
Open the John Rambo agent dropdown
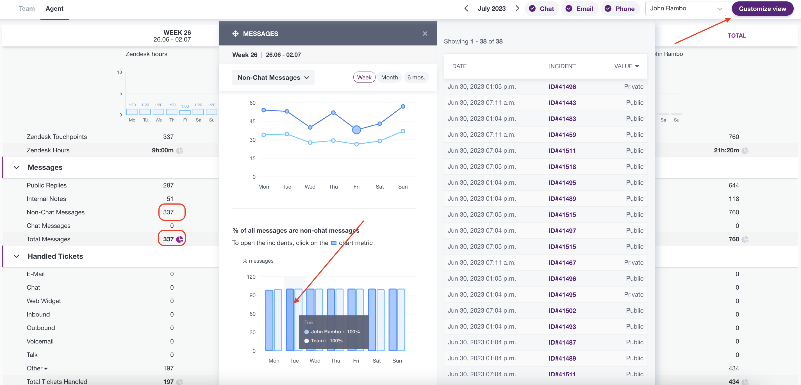point(685,9)
